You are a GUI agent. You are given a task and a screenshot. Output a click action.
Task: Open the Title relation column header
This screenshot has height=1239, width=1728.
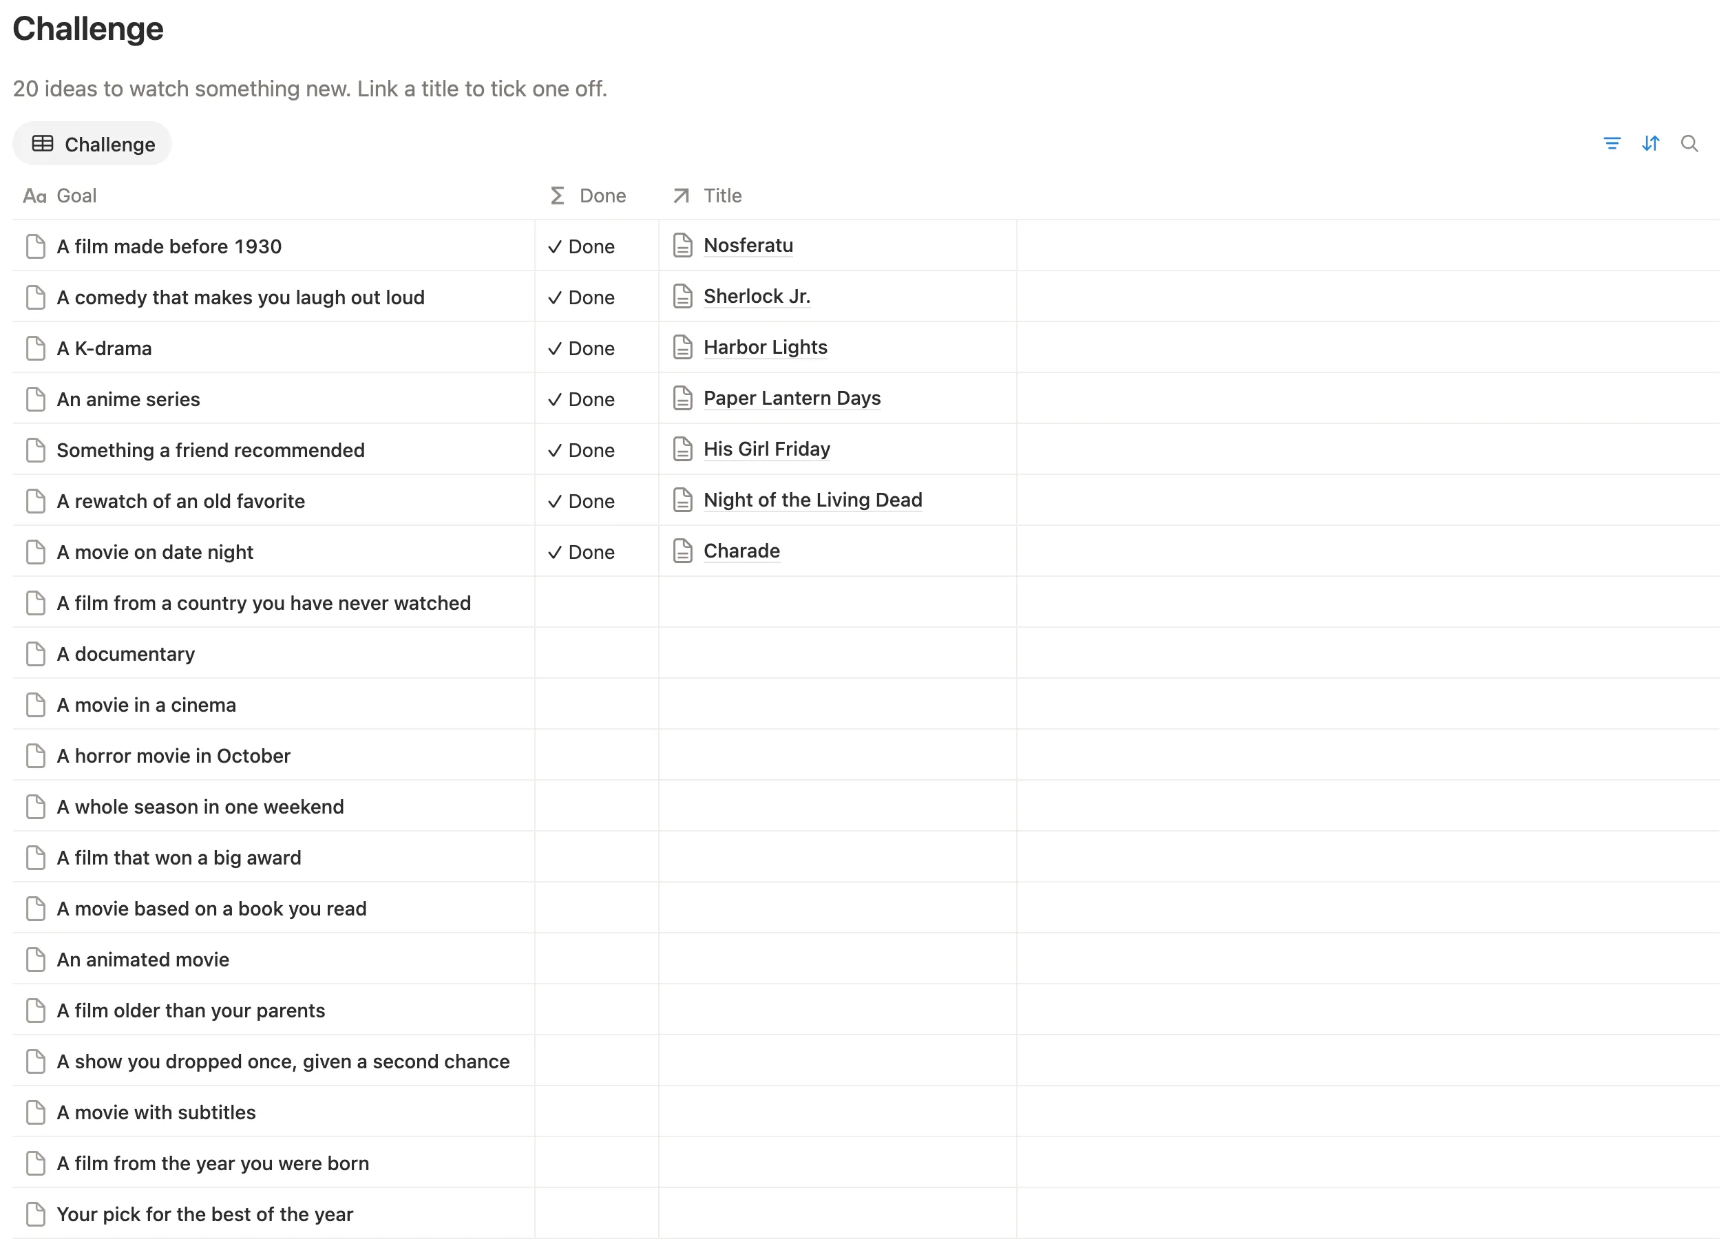pos(837,196)
